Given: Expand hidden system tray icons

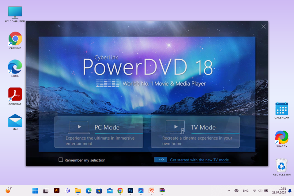Looking at the screenshot, I should tap(229, 191).
